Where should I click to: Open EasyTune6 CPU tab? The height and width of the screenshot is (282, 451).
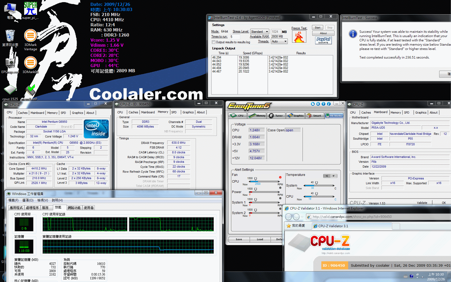coord(238,115)
